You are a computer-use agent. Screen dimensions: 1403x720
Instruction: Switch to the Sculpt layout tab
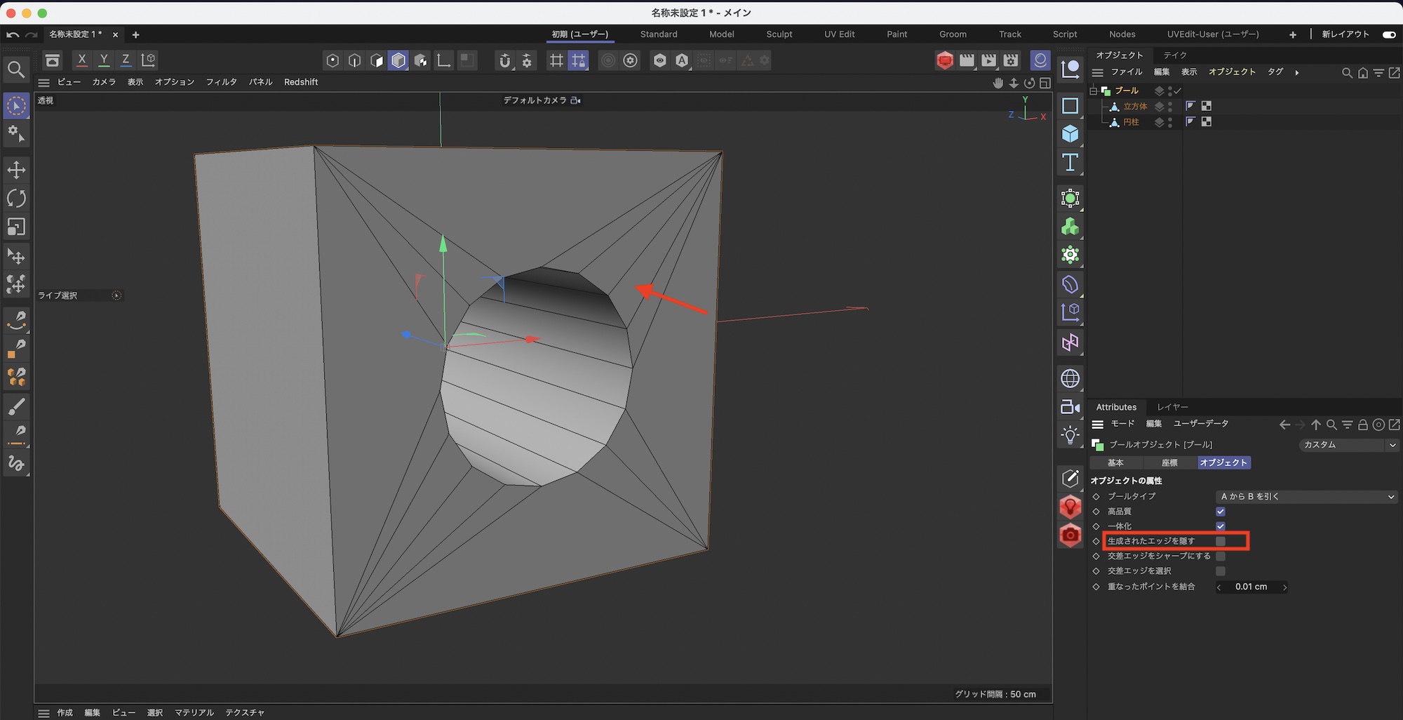[x=779, y=34]
